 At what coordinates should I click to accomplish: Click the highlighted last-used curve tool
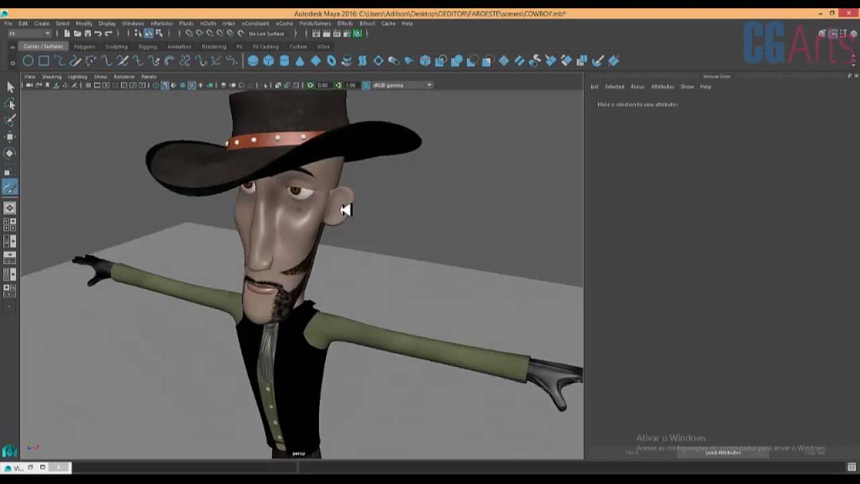click(x=10, y=188)
